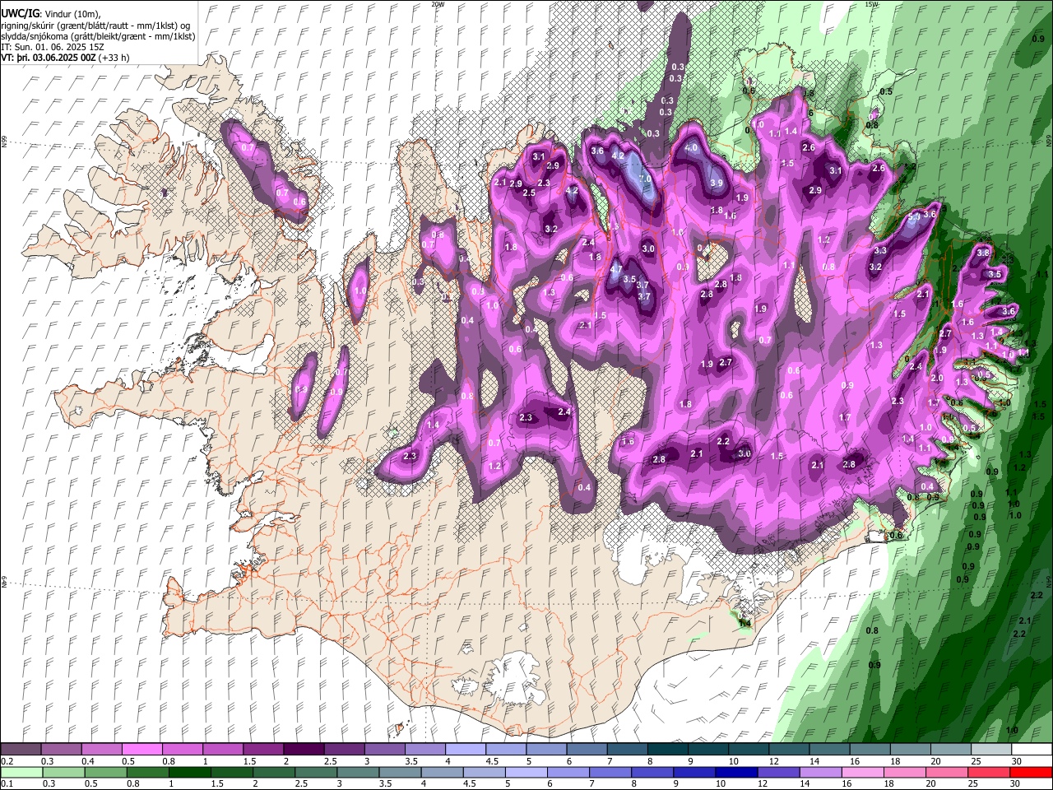Click the 'rigning/skúrir' legend description line
Viewport: 1053px width, 790px height.
[96, 25]
